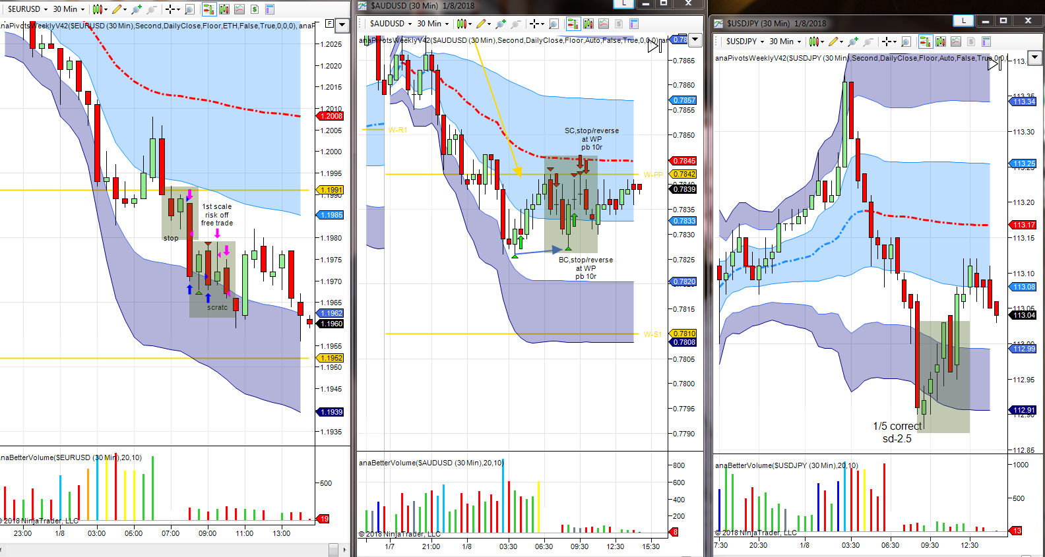Open Properties icon in USDJPY window toolbar
1045x557 pixels.
pos(986,42)
